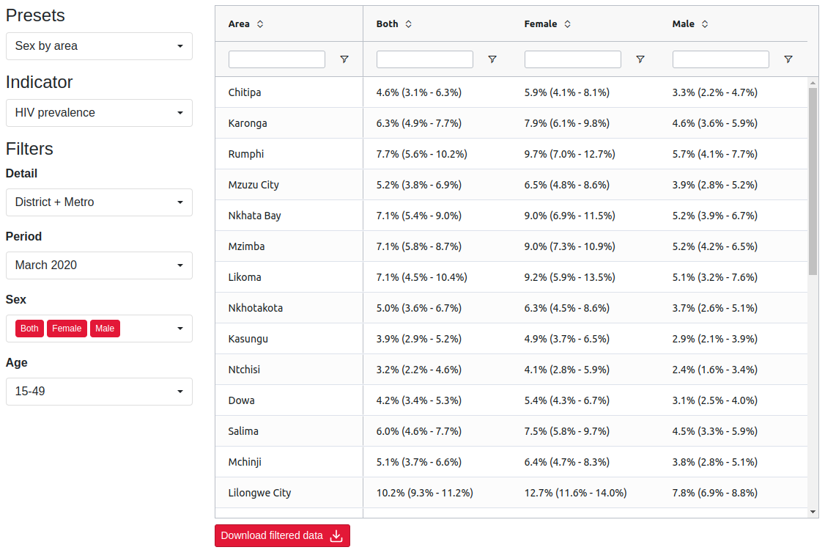
Task: Click Lilongwe City Female value 12.7%
Action: tap(575, 493)
